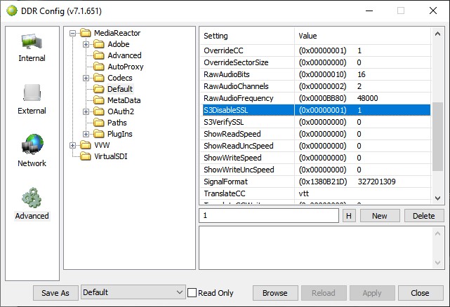Select the AutoProxy tree label

pos(126,67)
